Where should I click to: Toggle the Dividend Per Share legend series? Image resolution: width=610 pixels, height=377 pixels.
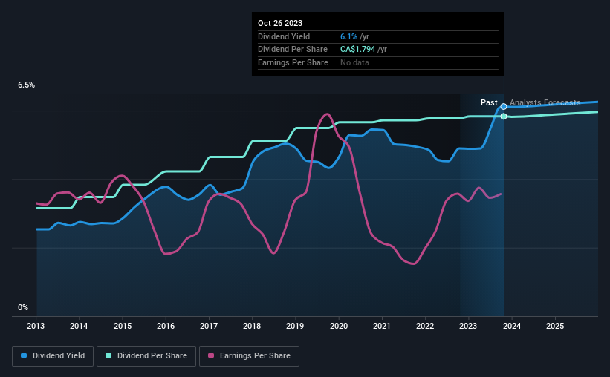coord(146,356)
